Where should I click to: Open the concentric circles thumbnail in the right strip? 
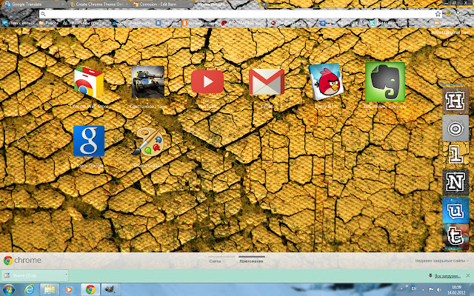[455, 128]
